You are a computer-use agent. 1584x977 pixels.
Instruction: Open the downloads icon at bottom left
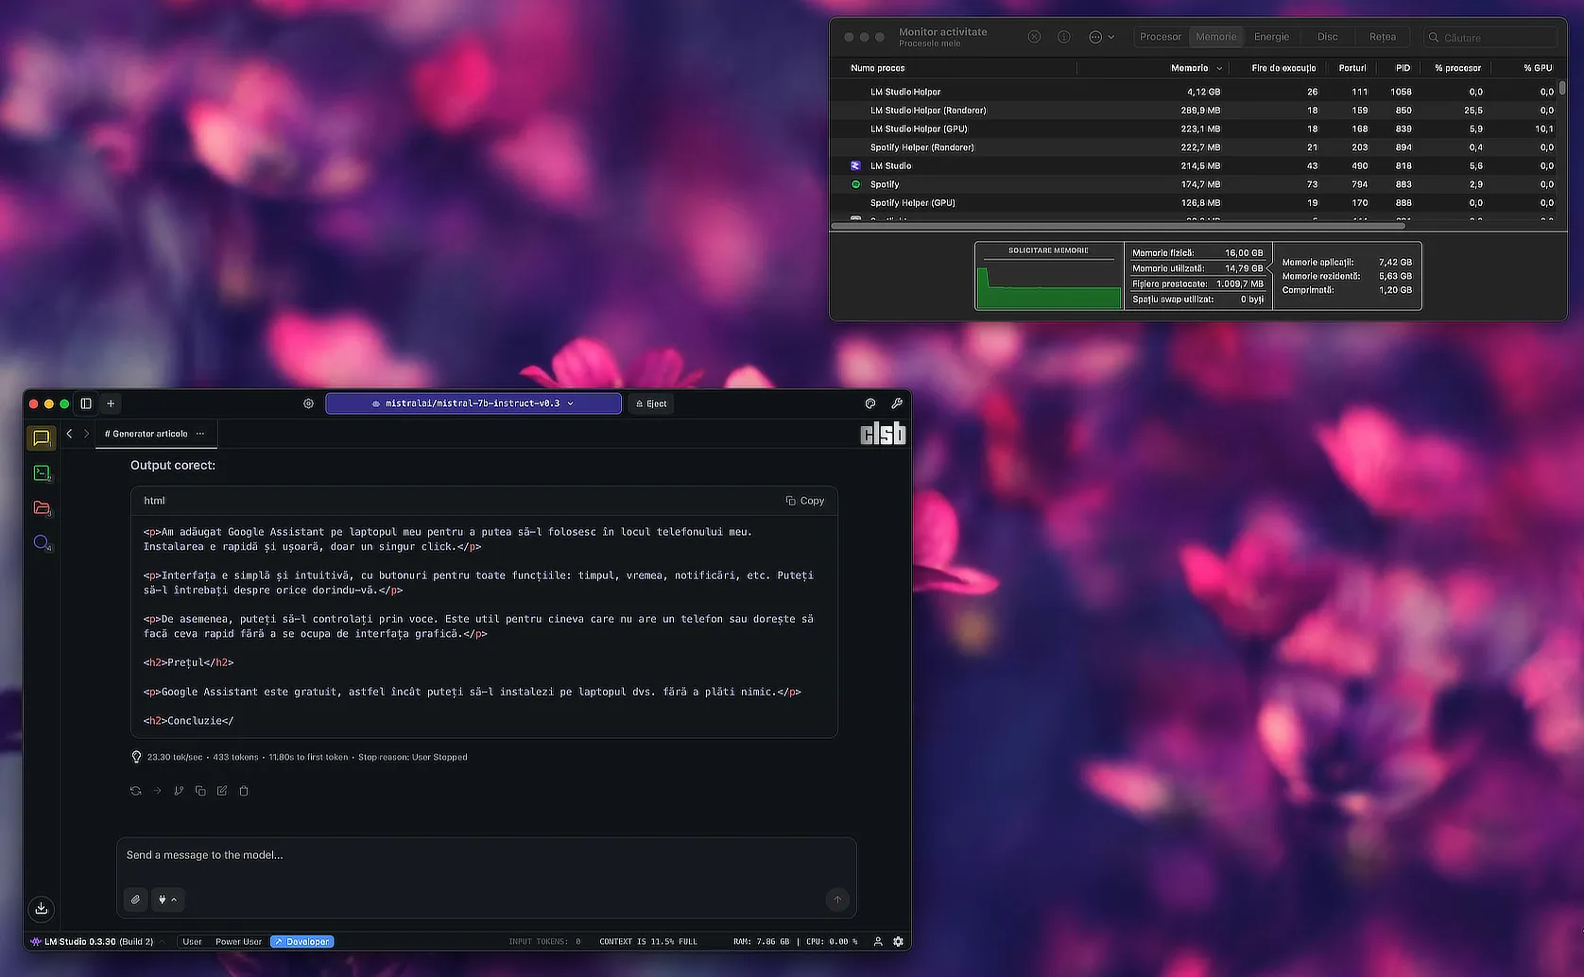point(42,909)
